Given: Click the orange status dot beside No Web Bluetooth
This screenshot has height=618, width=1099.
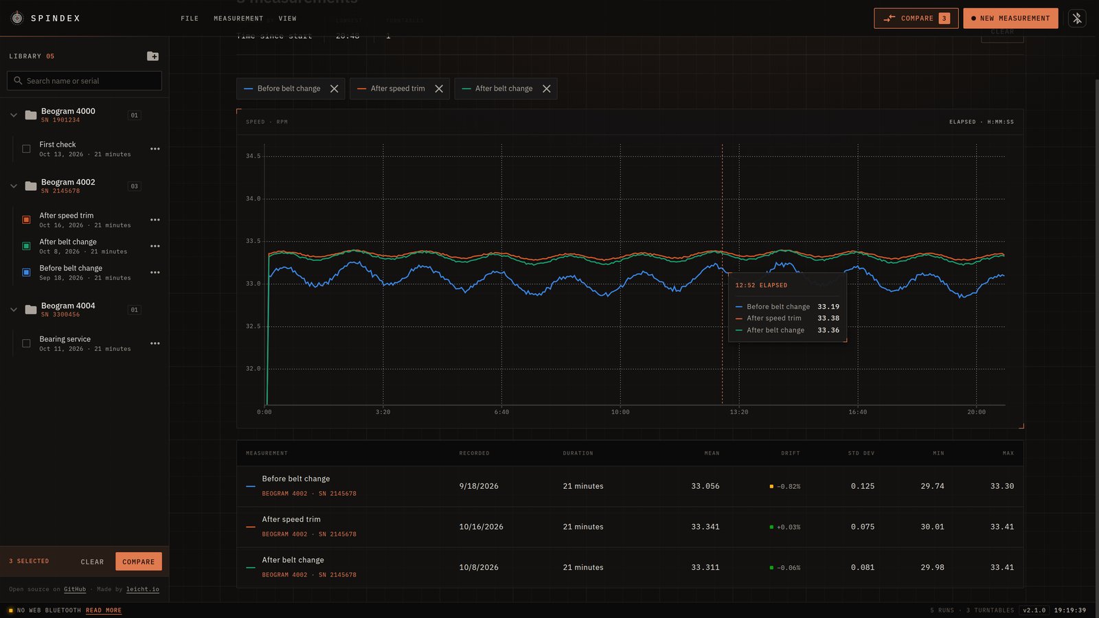Looking at the screenshot, I should coord(10,610).
